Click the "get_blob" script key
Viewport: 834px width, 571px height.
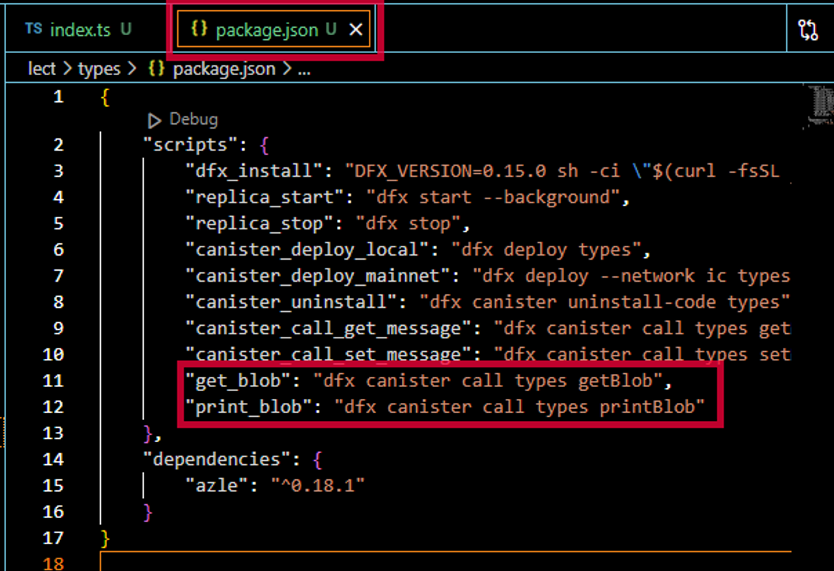238,380
